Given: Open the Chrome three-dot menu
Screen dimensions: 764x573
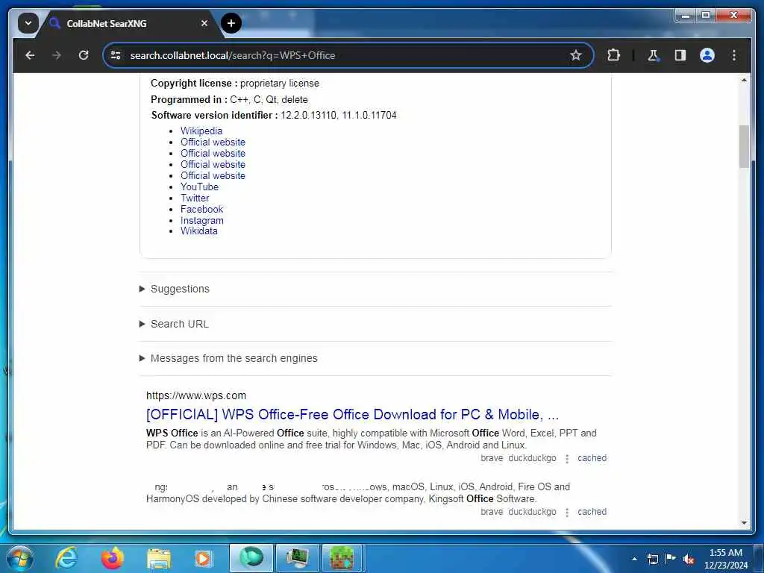Looking at the screenshot, I should point(734,55).
